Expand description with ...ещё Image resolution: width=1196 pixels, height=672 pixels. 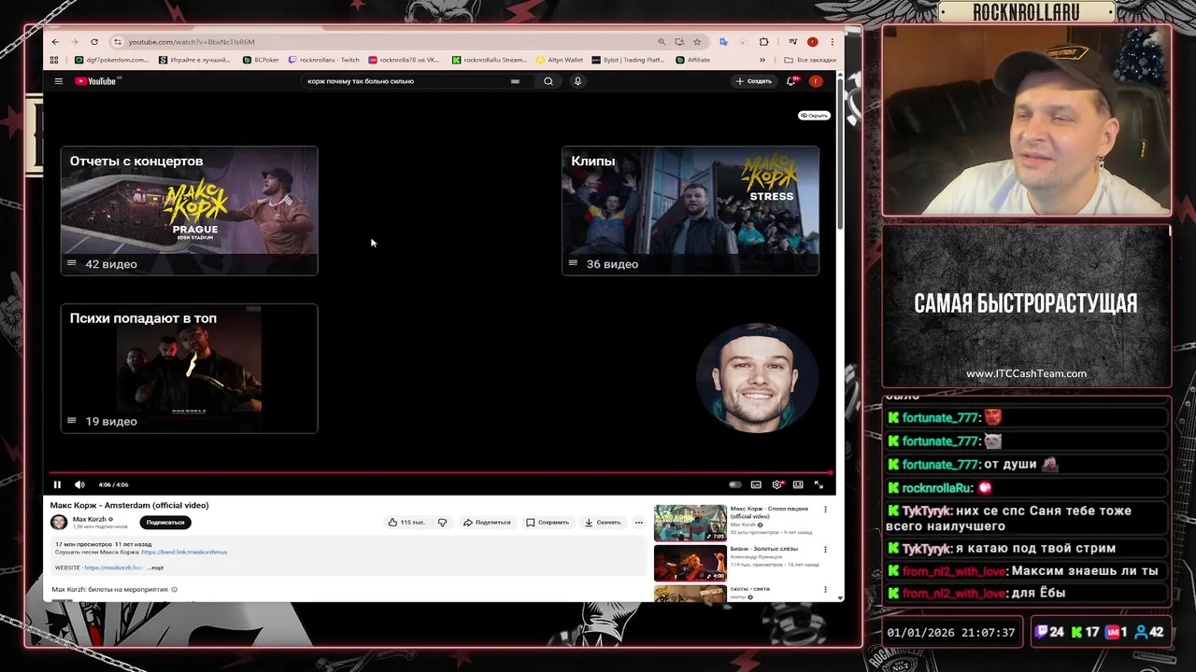(155, 567)
